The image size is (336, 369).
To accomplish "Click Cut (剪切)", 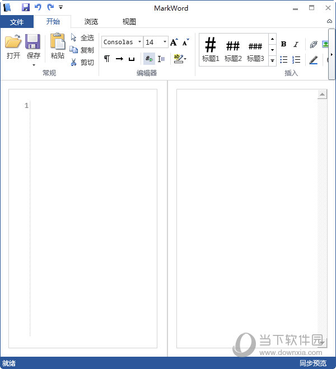I will point(82,62).
